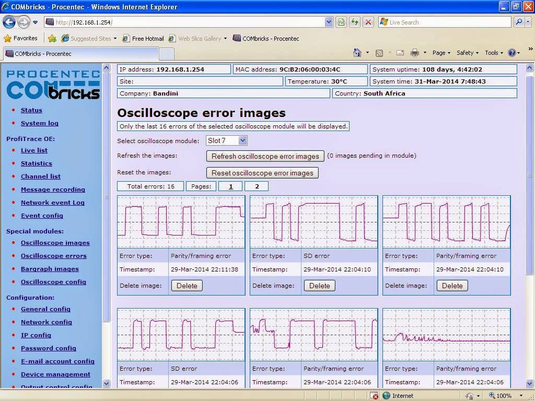Open COMbricks - Procentec favorite link
This screenshot has height=401, width=535.
point(266,39)
